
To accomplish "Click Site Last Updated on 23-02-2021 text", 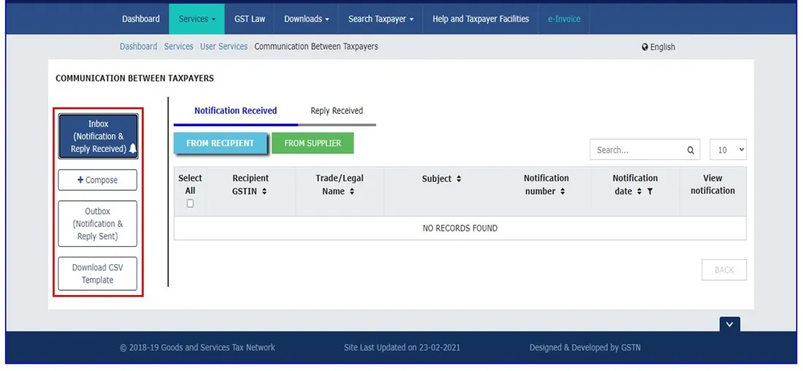I will (402, 348).
